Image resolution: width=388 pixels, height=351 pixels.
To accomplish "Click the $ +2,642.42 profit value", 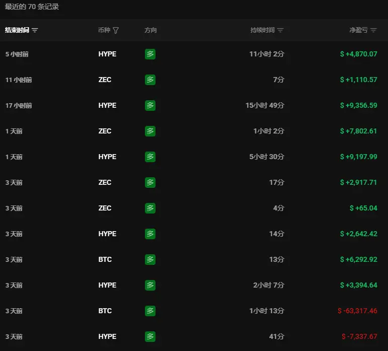I will [358, 234].
